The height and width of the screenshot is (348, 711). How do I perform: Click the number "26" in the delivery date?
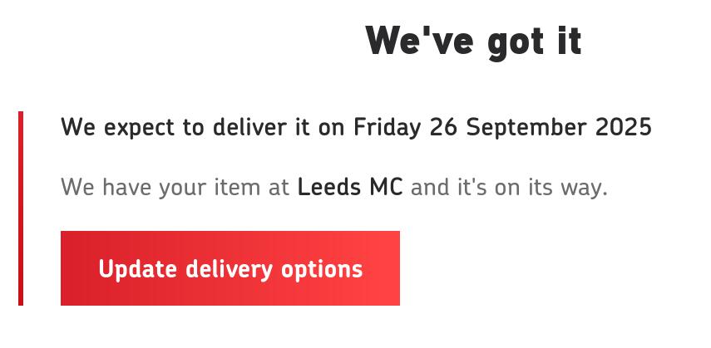[x=443, y=128]
